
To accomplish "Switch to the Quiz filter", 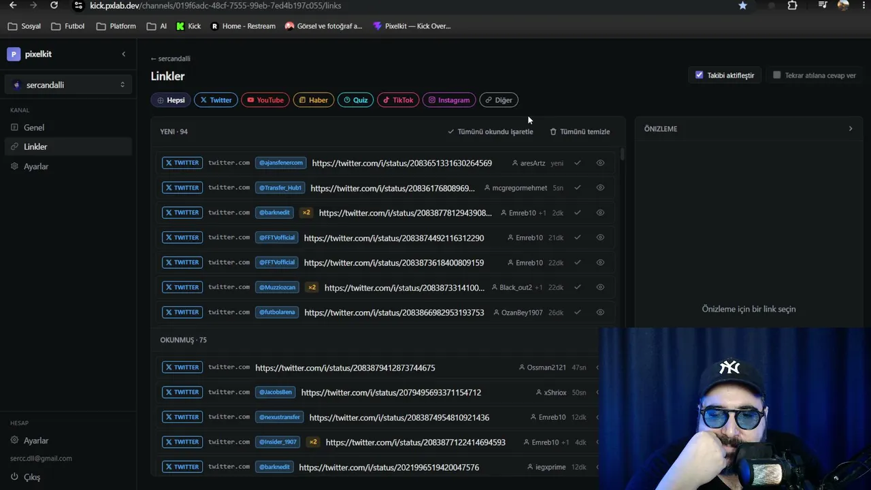I will tap(355, 100).
